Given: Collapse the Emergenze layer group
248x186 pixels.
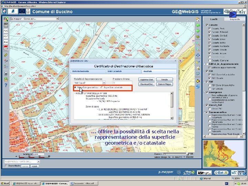Looking at the screenshot, I should 205,92.
